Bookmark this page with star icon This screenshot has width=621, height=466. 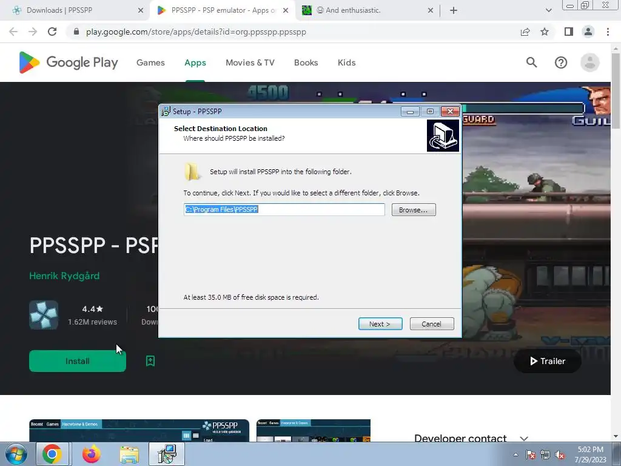545,32
